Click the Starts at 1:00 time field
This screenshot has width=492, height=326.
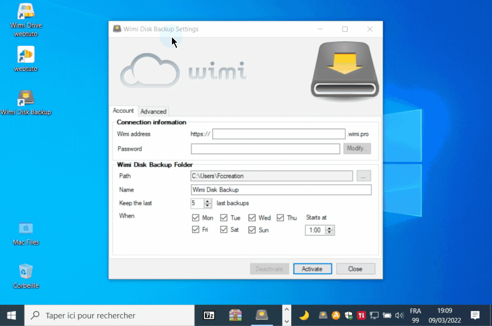(315, 231)
